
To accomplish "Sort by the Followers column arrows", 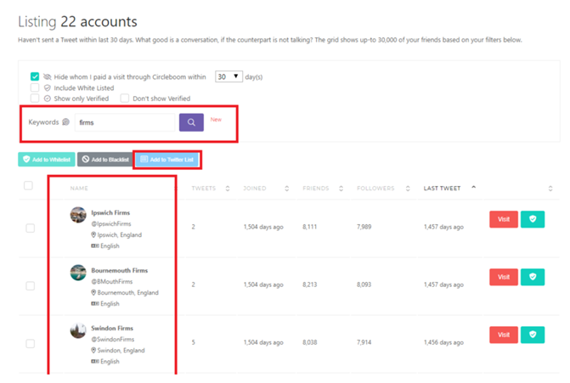I will tap(408, 189).
